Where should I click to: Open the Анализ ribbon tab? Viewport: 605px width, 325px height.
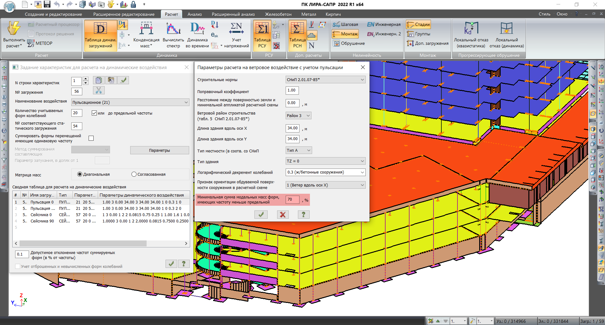click(195, 14)
